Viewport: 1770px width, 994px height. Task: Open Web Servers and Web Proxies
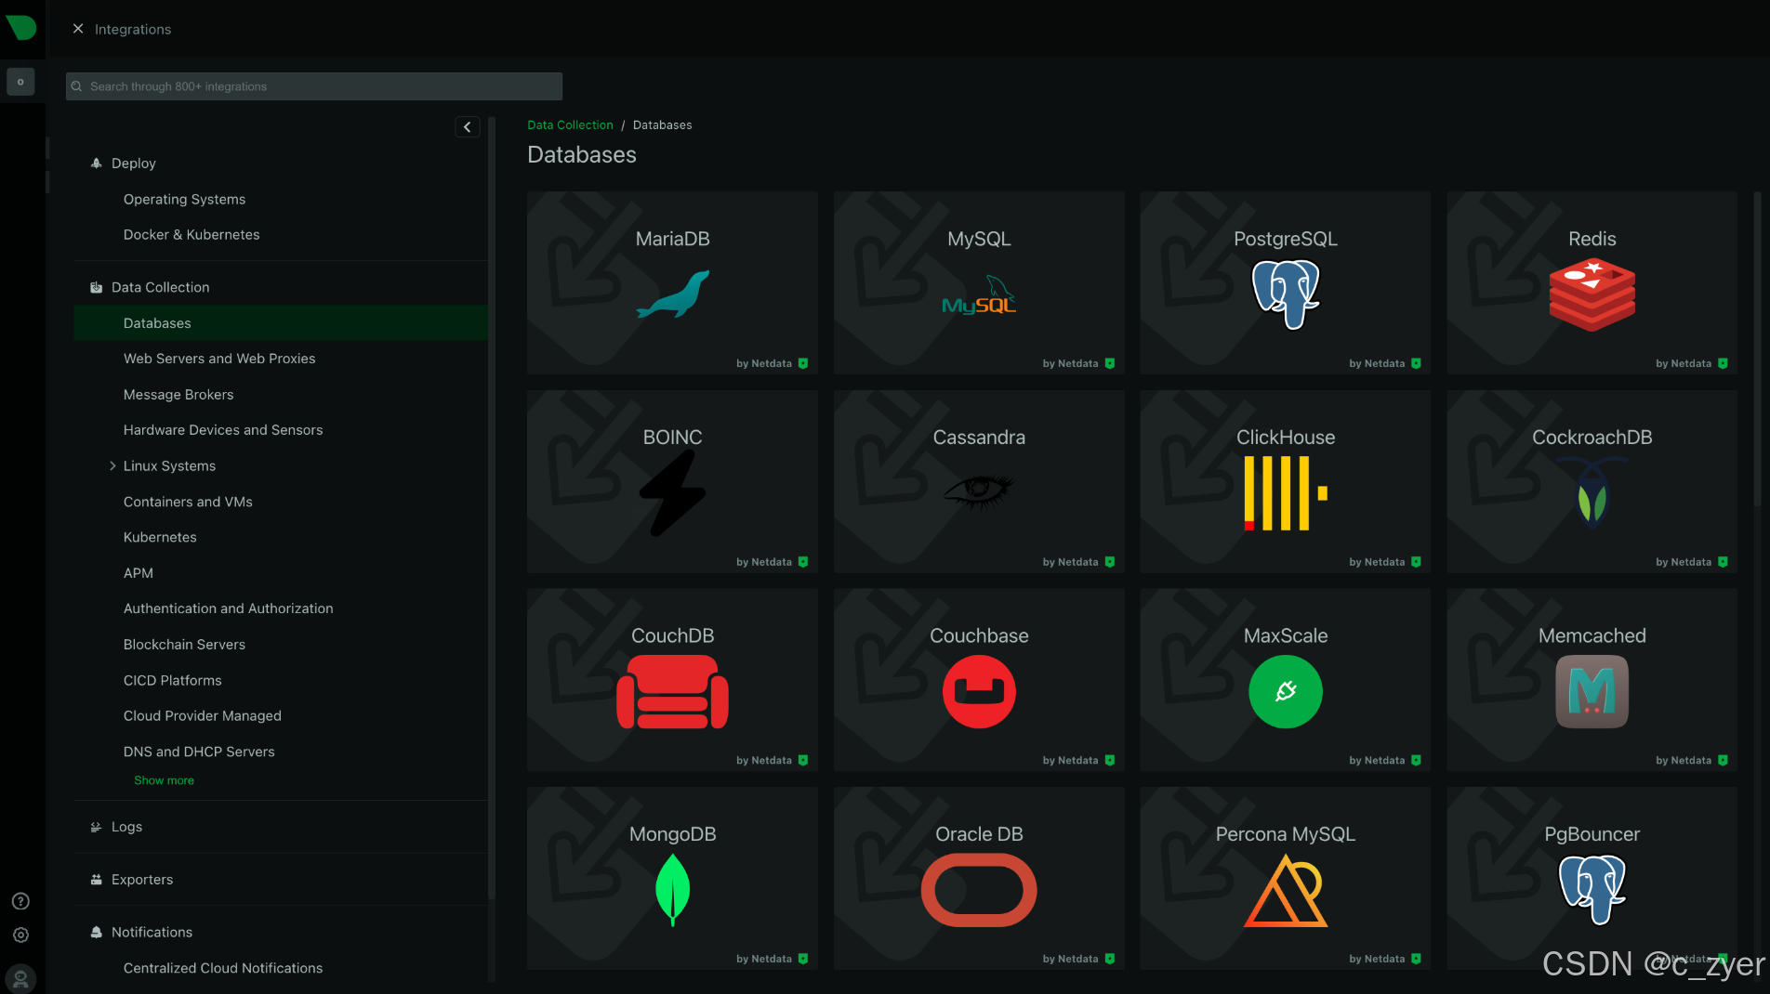coord(219,359)
